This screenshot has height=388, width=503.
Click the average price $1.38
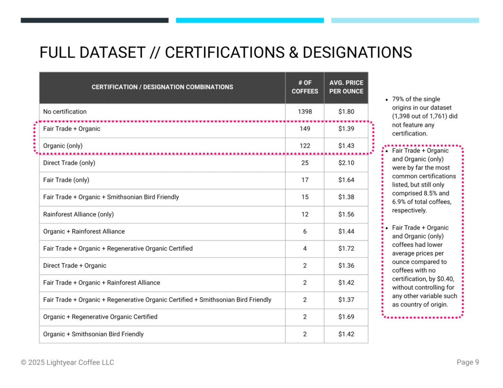[346, 197]
